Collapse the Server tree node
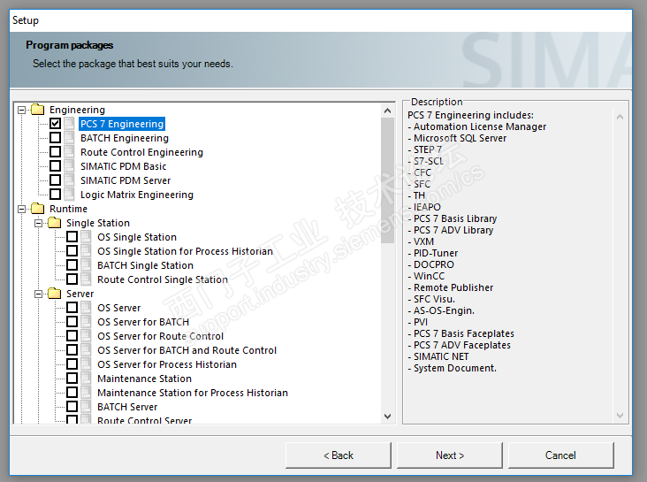 38,294
